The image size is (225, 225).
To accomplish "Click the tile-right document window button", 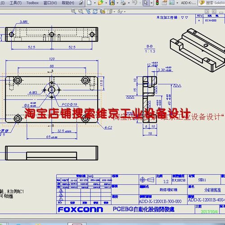I will (x=214, y=11).
